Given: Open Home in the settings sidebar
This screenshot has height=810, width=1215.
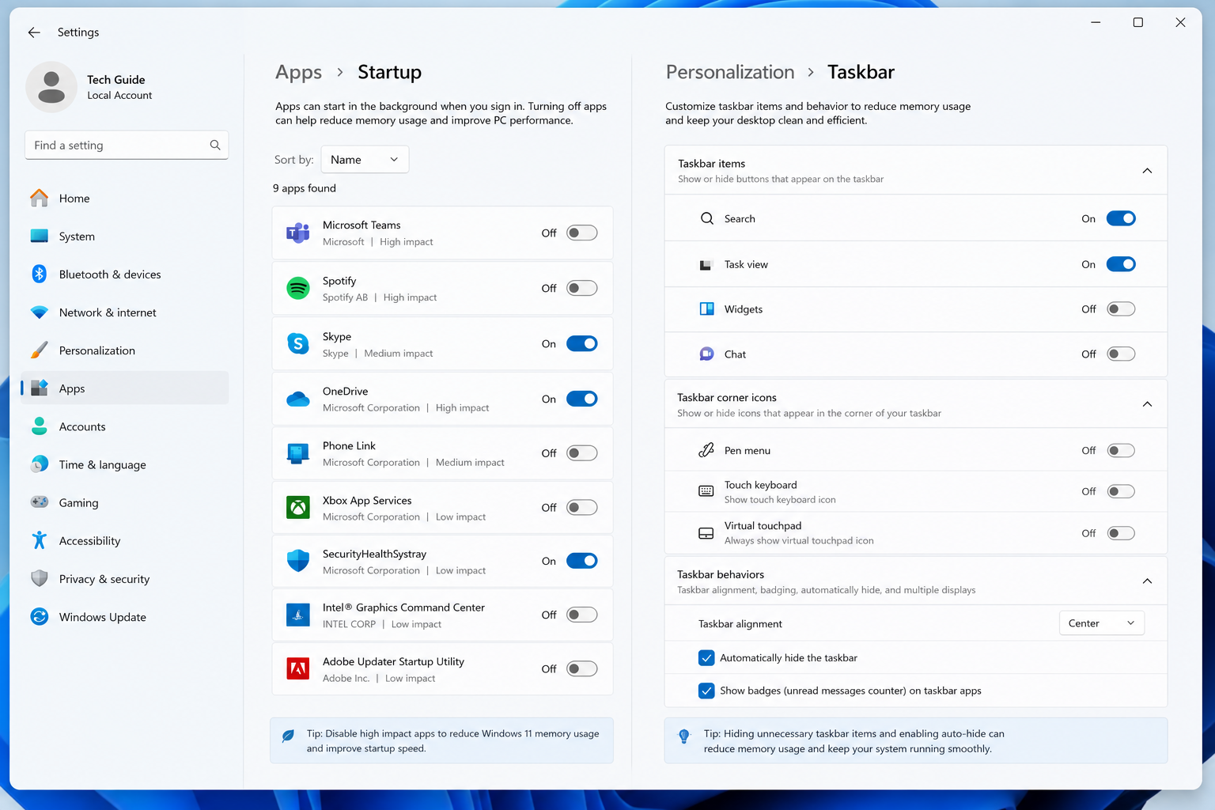Looking at the screenshot, I should pyautogui.click(x=125, y=199).
